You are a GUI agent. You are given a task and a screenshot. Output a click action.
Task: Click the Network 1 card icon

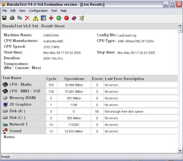coord(5,124)
